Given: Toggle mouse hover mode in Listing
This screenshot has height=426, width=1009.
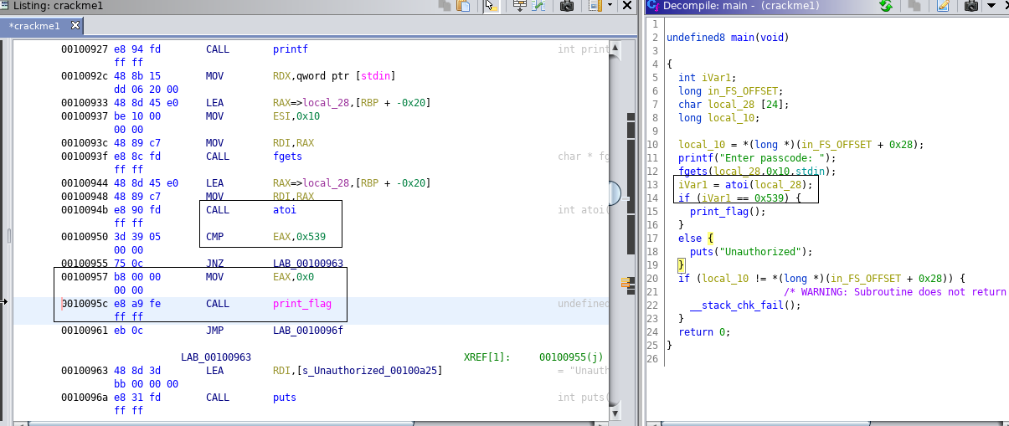Looking at the screenshot, I should (492, 6).
